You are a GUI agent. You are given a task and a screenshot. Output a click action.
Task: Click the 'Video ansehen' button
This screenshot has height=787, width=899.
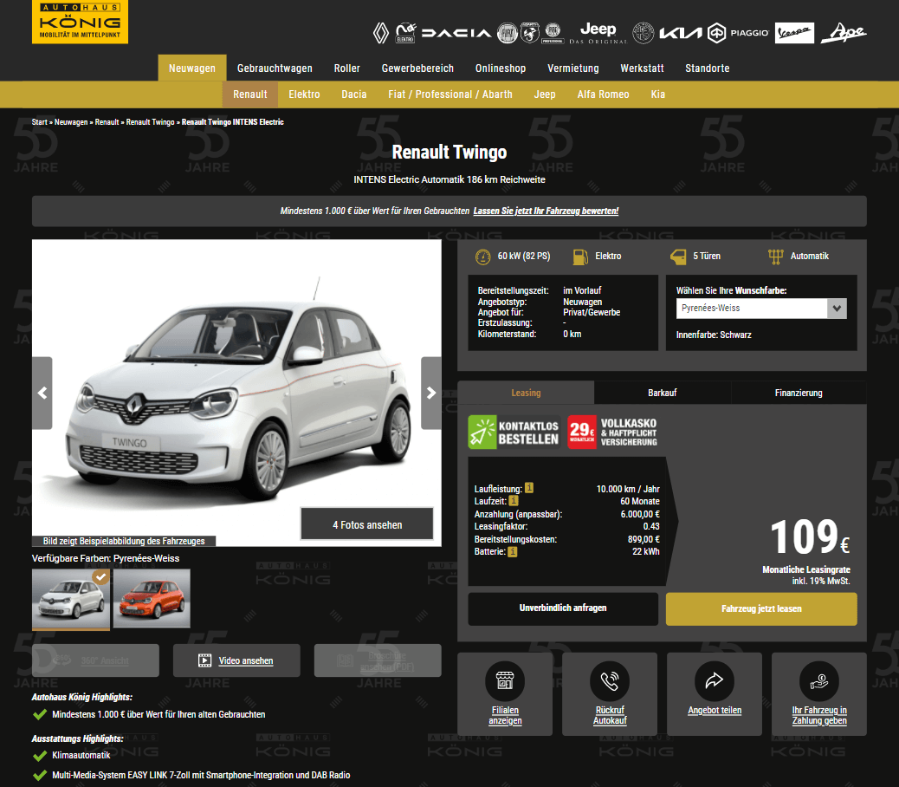(x=236, y=660)
